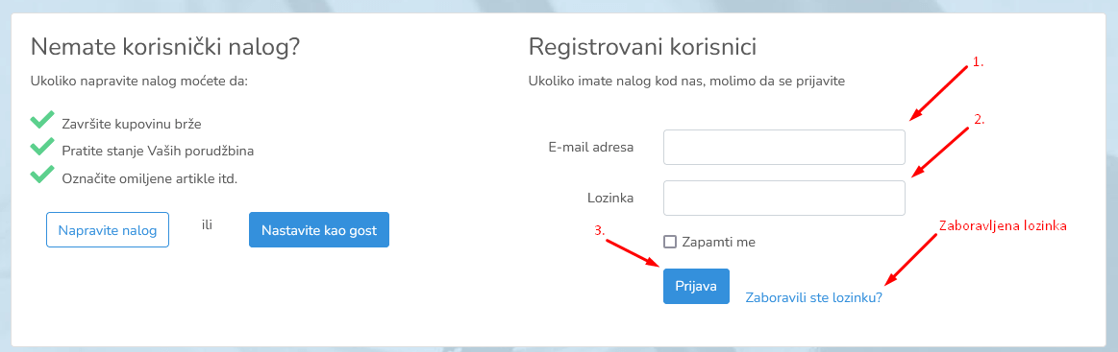1118x352 pixels.
Task: Click the red Zaboravljena lozinka annotation text
Action: 1003,225
